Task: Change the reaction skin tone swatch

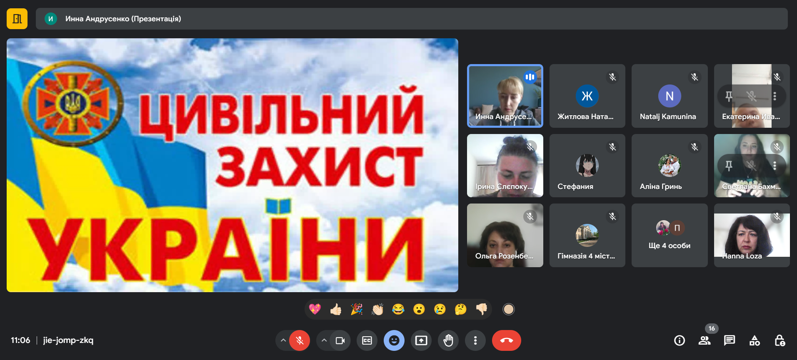Action: tap(509, 309)
